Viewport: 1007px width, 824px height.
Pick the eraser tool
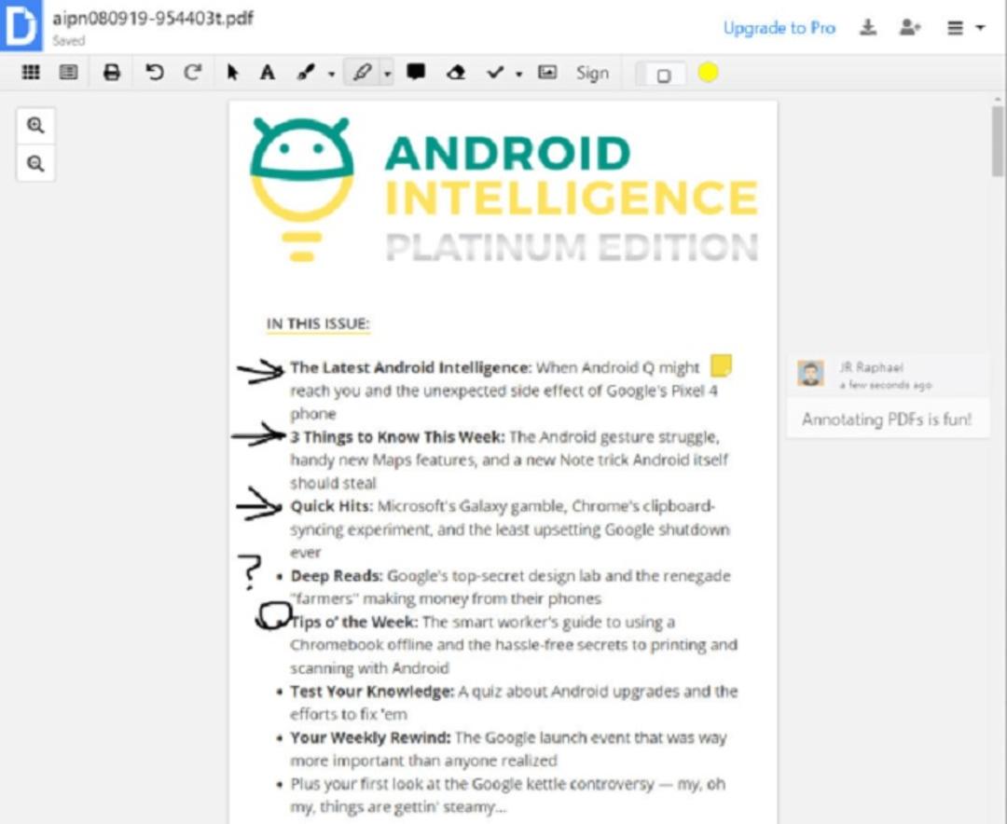click(x=456, y=72)
